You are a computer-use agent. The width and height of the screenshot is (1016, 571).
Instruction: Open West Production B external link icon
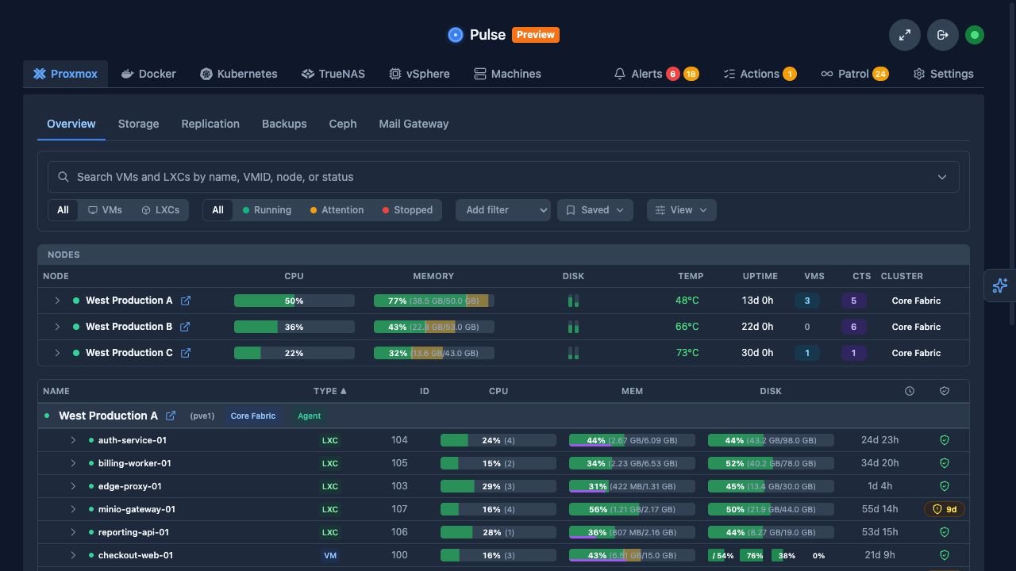(x=185, y=327)
